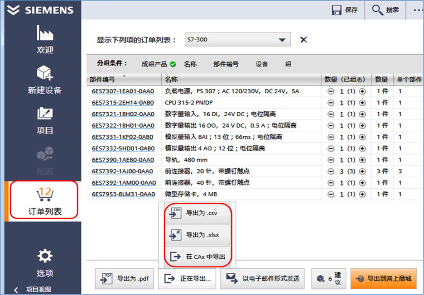Increase quantity of PS 307 power supply
The height and width of the screenshot is (295, 424).
(x=362, y=91)
